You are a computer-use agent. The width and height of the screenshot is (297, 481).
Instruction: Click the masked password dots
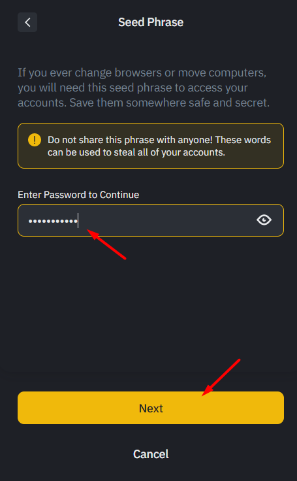pyautogui.click(x=53, y=221)
